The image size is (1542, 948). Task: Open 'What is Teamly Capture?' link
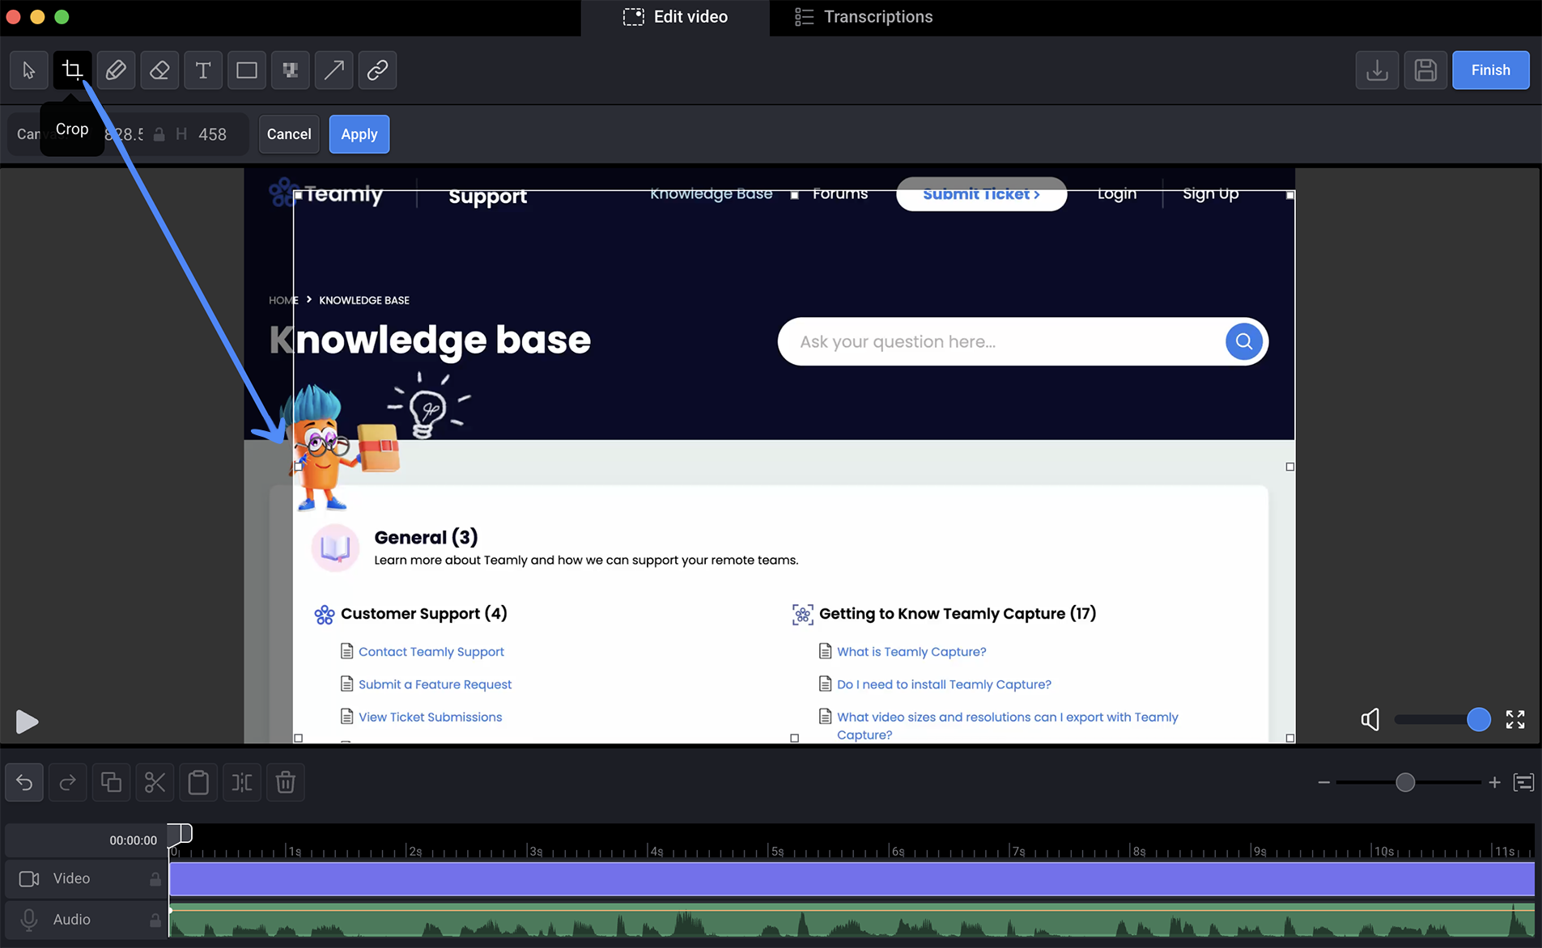[911, 651]
